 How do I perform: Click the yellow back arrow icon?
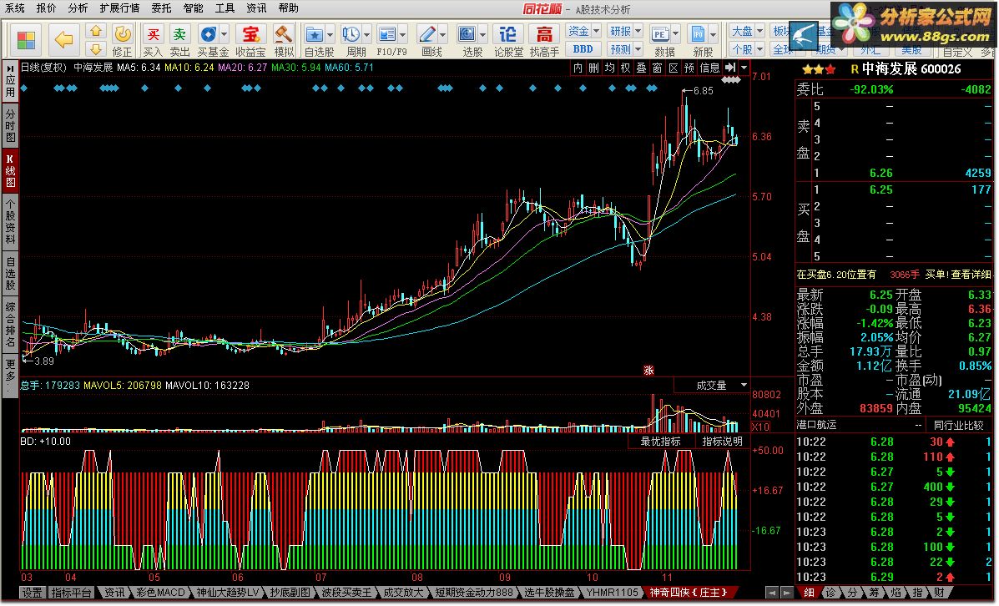[x=63, y=40]
